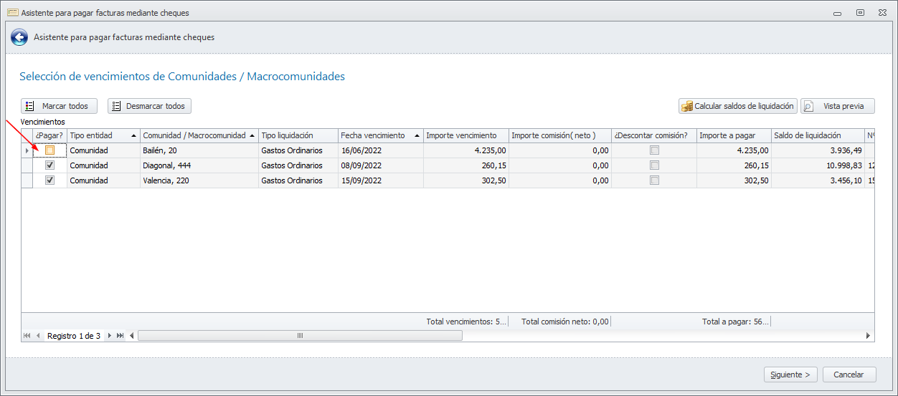Uncheck ¿Pagar? for Valencia, 220
This screenshot has width=898, height=396.
50,180
